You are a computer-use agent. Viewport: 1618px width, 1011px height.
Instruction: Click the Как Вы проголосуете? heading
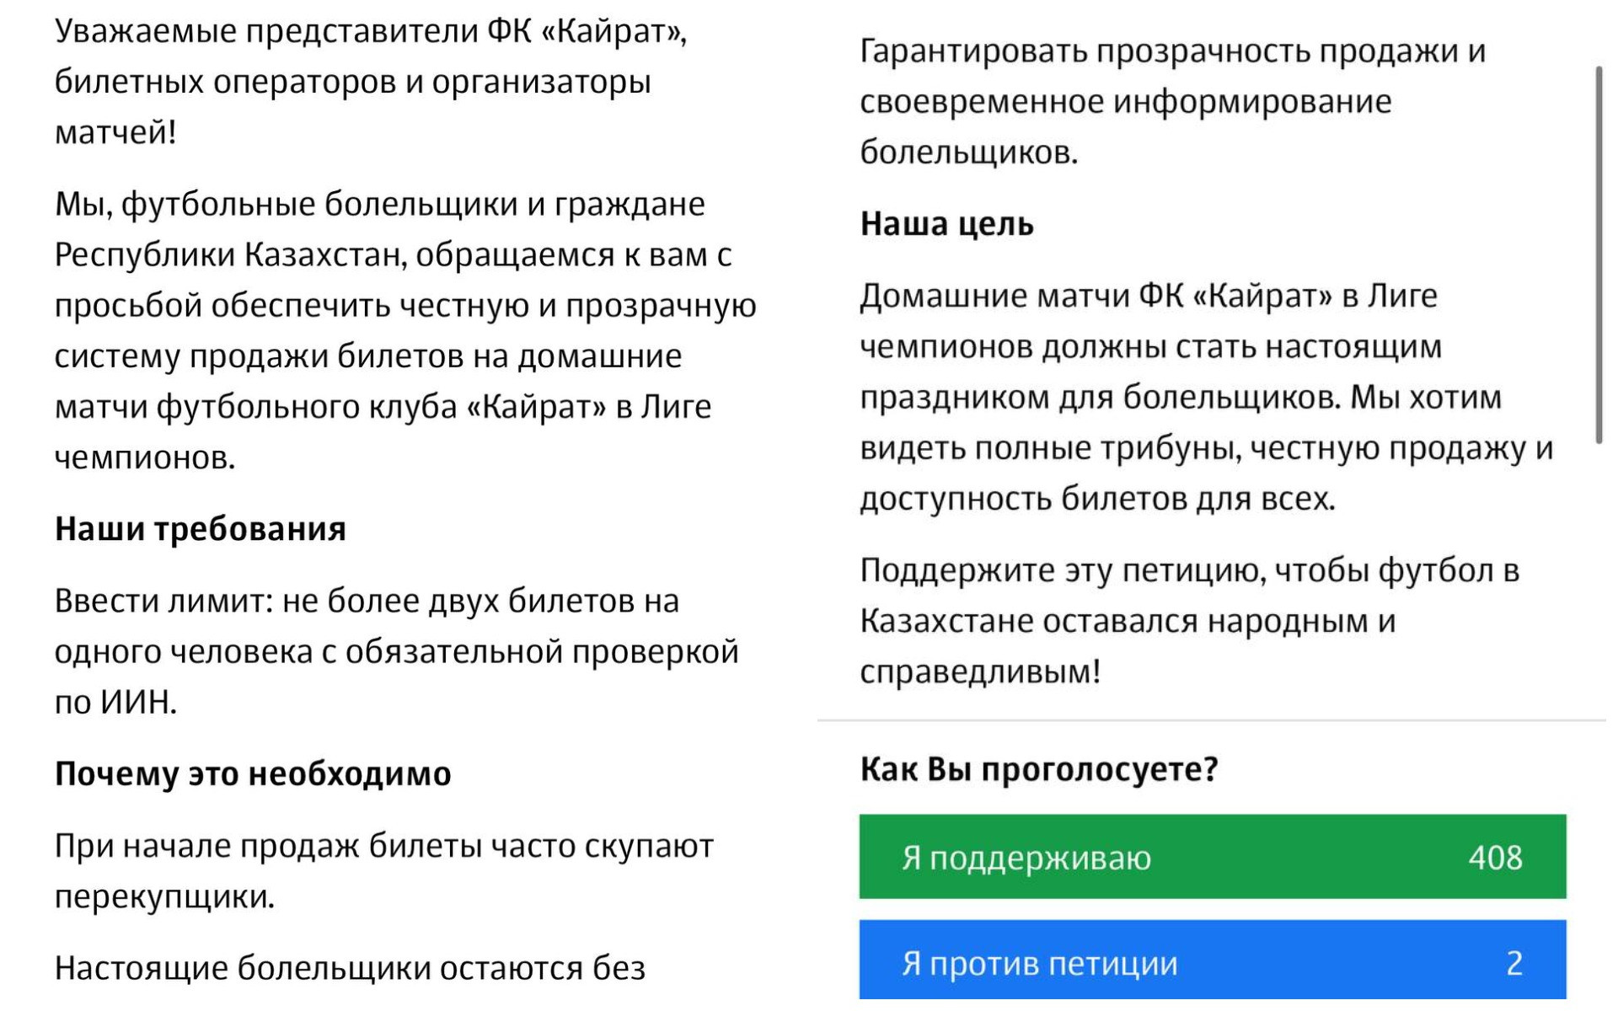[x=1039, y=769]
